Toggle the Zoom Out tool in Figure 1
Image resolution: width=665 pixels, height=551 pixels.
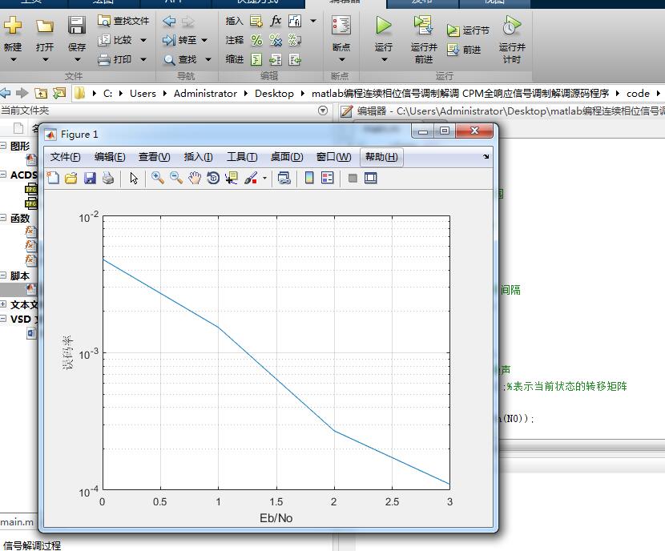click(176, 178)
